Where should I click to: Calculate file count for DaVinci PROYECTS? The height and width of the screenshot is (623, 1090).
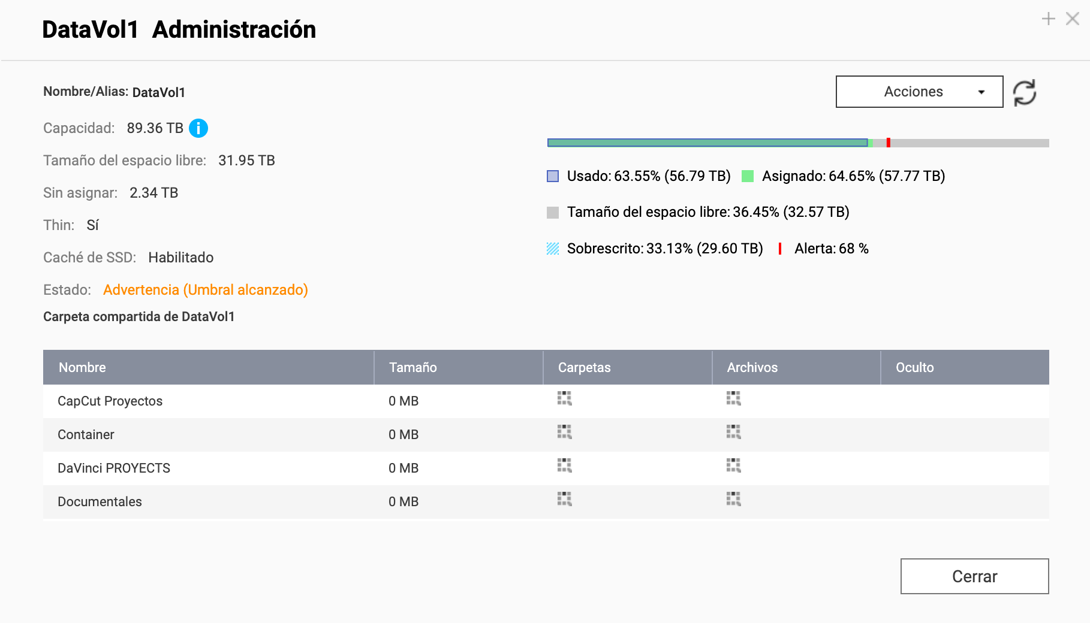coord(733,466)
